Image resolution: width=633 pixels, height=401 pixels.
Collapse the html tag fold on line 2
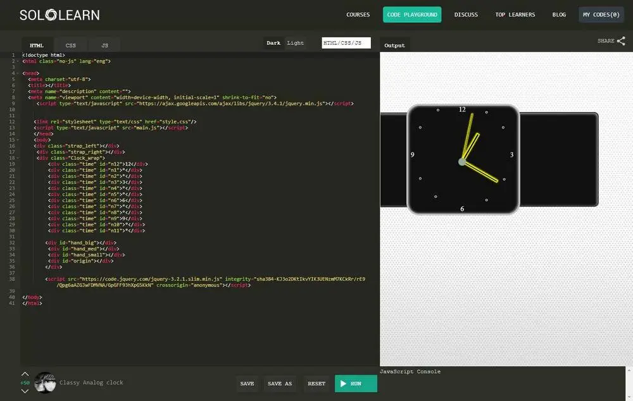tap(18, 61)
